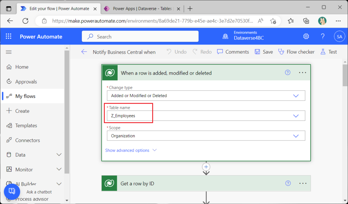348x204 pixels.
Task: Open browser settings and more menu
Action: (x=338, y=21)
